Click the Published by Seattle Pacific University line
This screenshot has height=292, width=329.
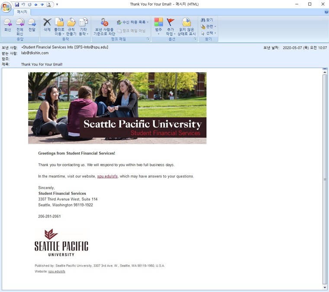pyautogui.click(x=100, y=266)
